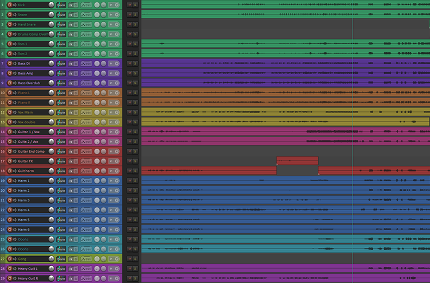Solo the Snare track
Screen dimensions: 430x283
point(135,14)
